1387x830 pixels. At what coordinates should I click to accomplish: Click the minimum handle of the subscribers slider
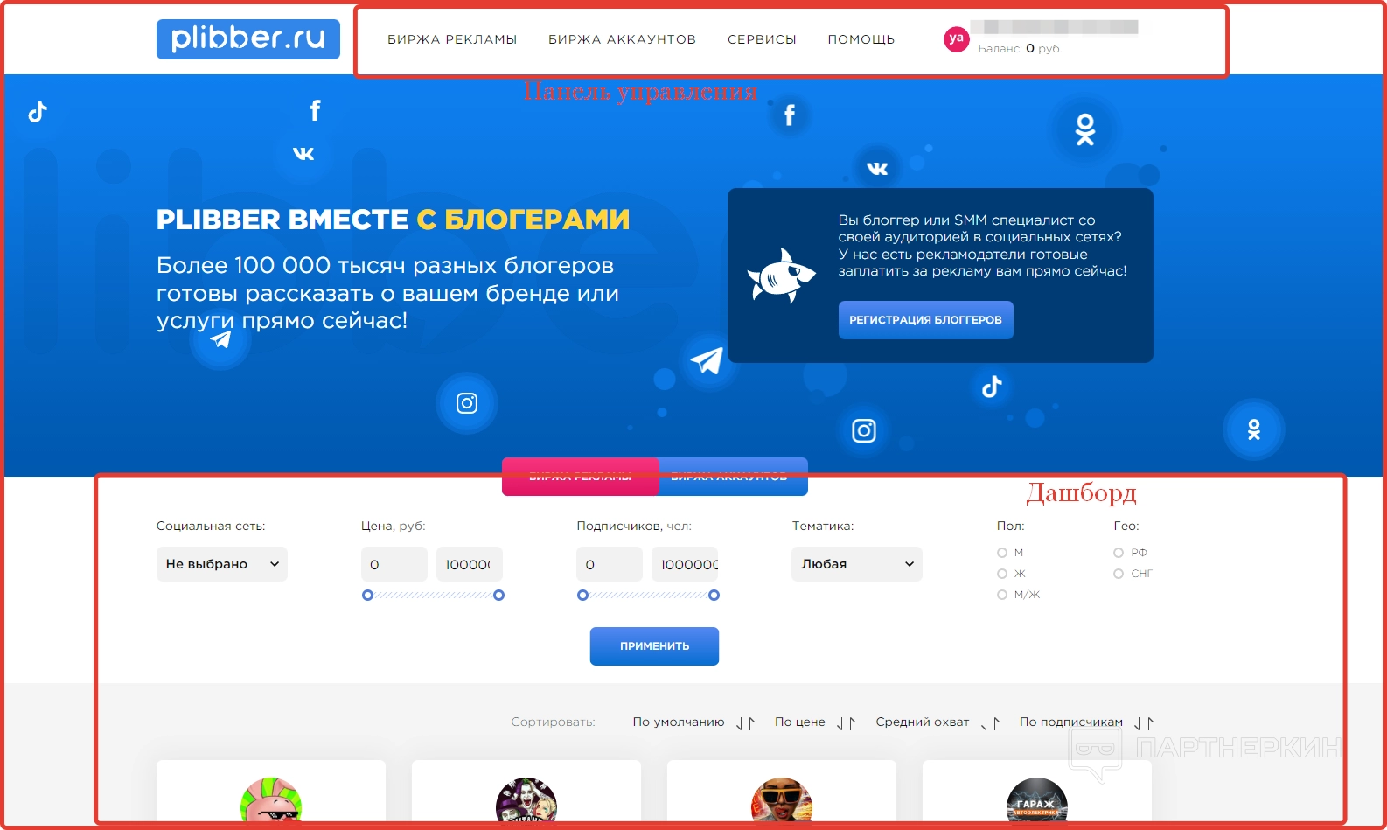click(x=582, y=596)
